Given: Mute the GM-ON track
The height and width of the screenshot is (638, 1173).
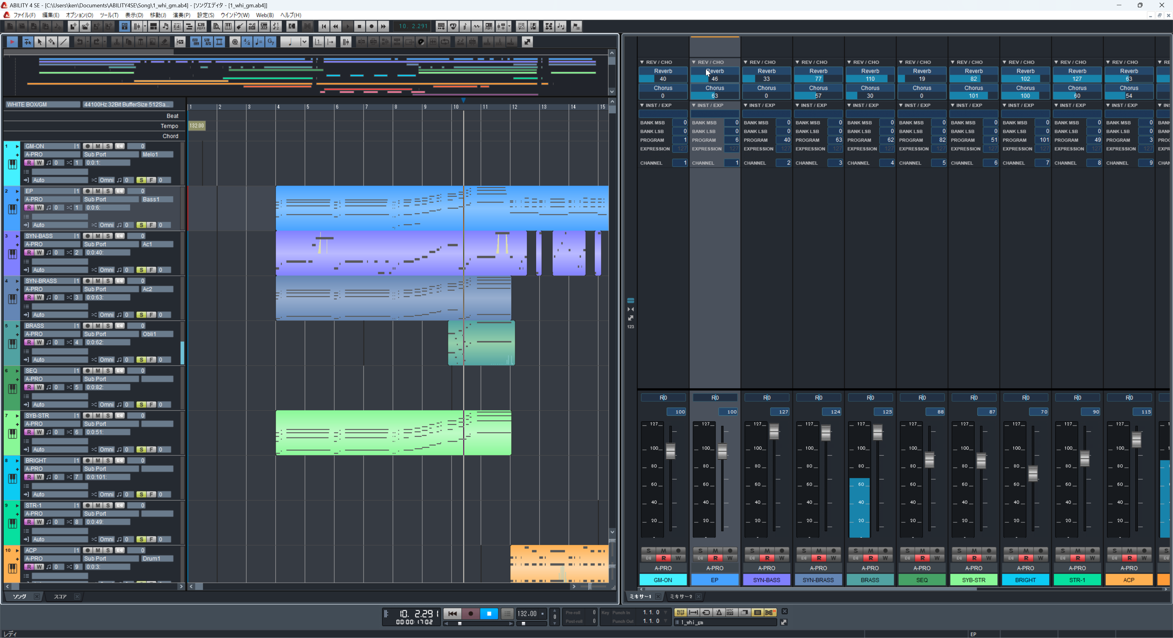Looking at the screenshot, I should [98, 146].
